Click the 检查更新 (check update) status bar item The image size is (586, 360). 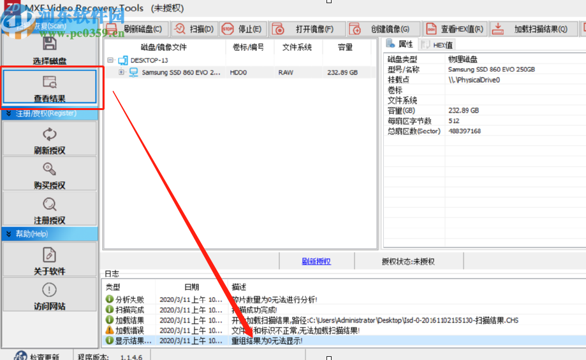click(38, 356)
